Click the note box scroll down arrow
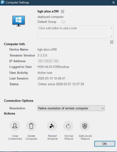 (x=111, y=36)
